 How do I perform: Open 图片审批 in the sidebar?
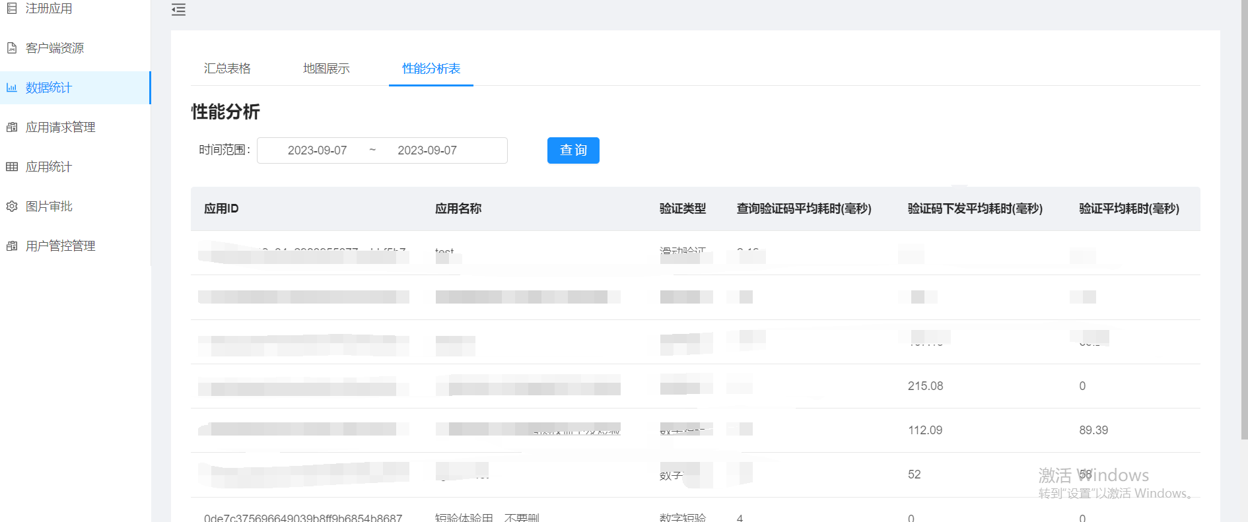coord(75,207)
